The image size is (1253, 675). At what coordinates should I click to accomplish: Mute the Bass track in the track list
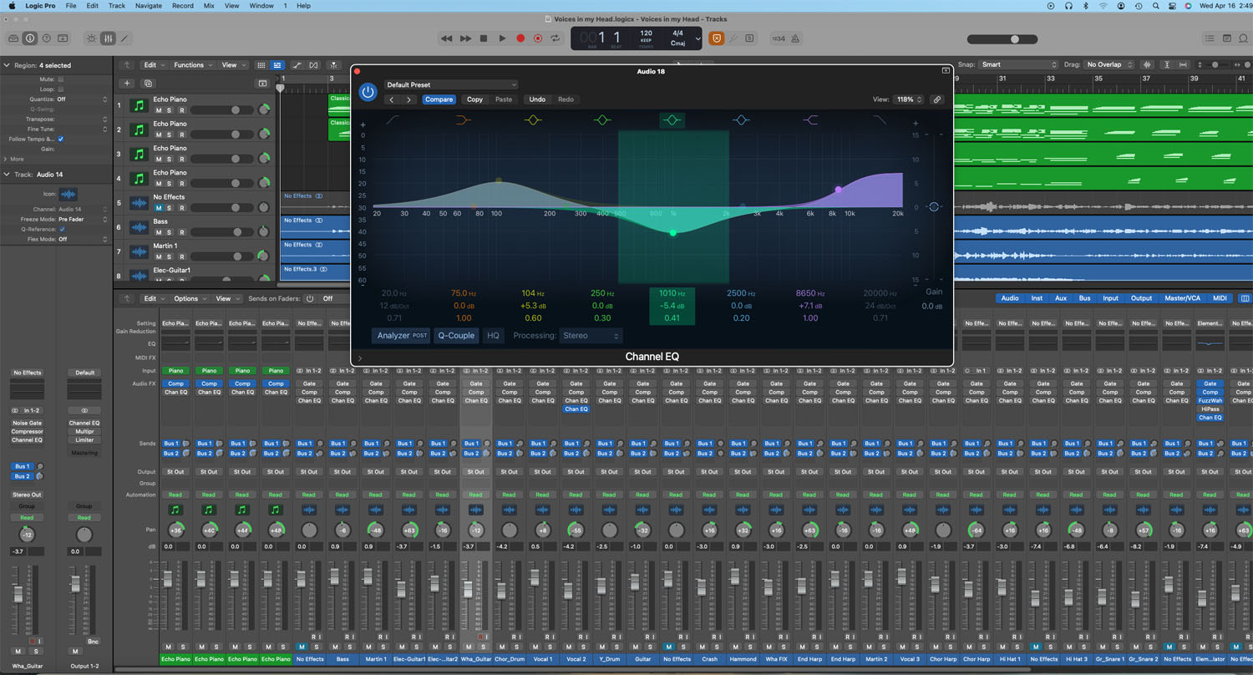click(x=158, y=231)
